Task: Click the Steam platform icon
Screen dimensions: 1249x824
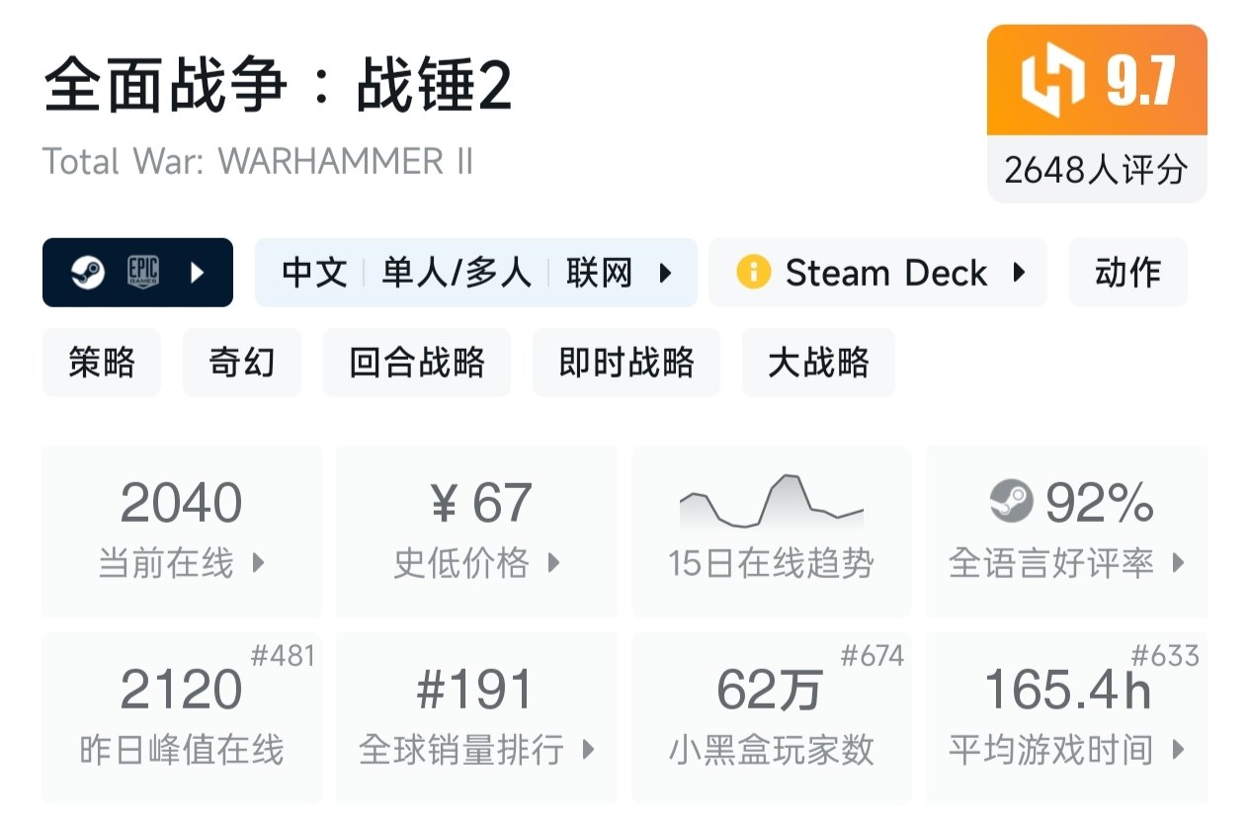Action: [87, 274]
